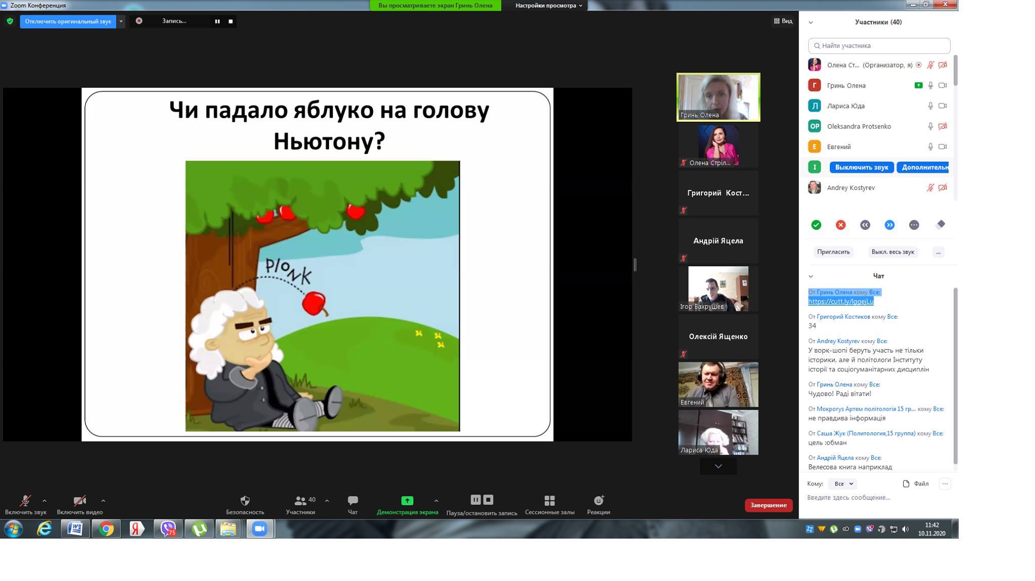Image resolution: width=1035 pixels, height=581 pixels.
Task: Stop the recording in top bar
Action: 230,21
